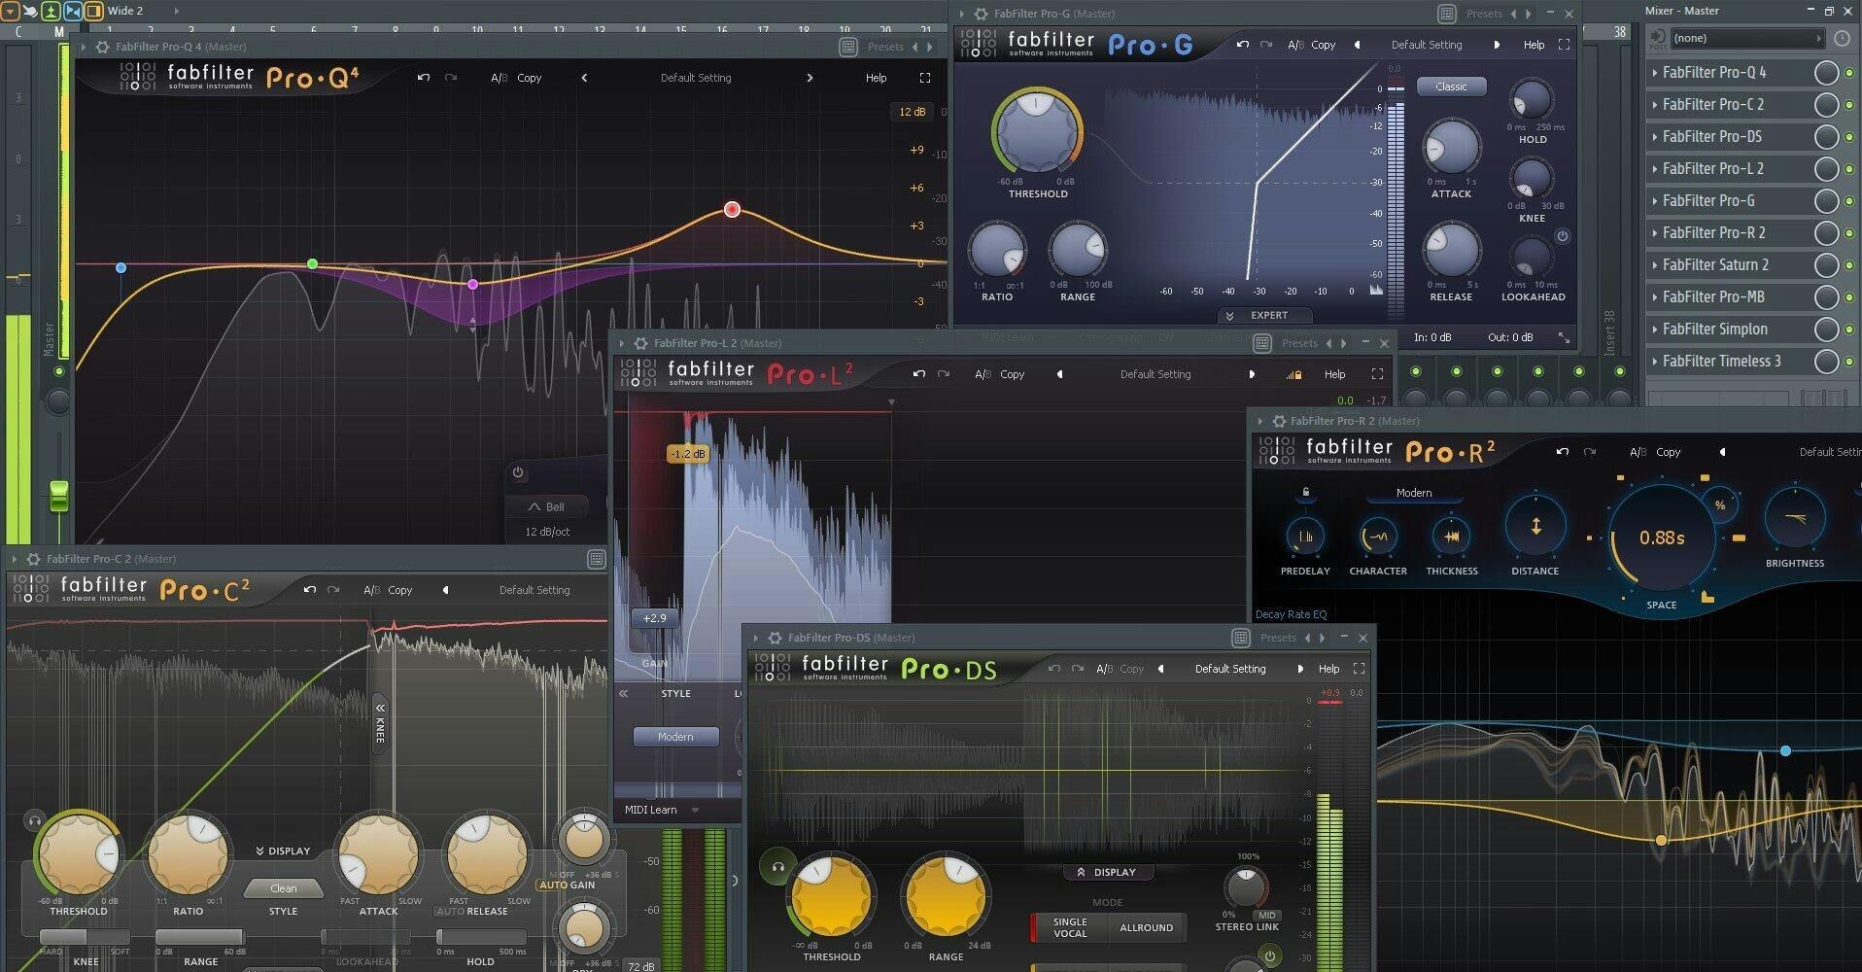The image size is (1862, 972).
Task: Click Copy in Pro-Q 4 header
Action: 529,78
